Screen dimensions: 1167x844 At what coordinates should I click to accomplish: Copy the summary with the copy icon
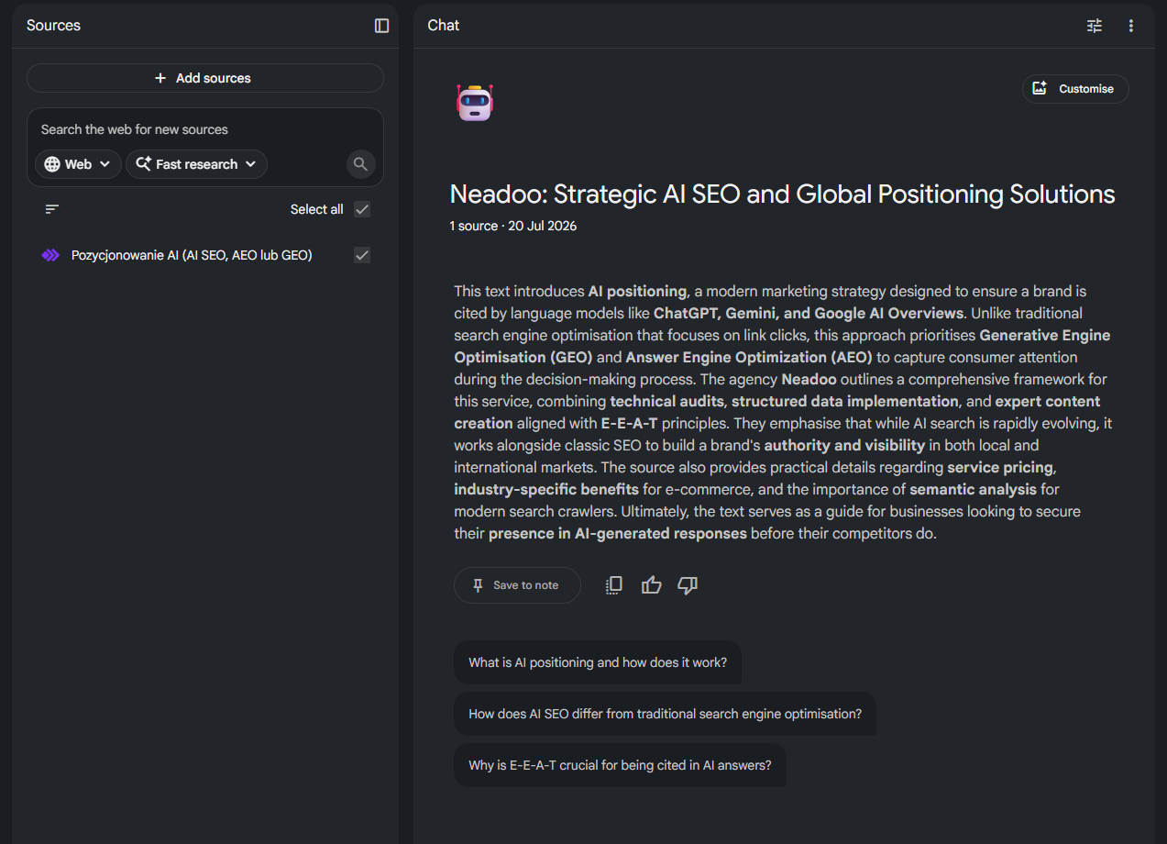(x=614, y=585)
